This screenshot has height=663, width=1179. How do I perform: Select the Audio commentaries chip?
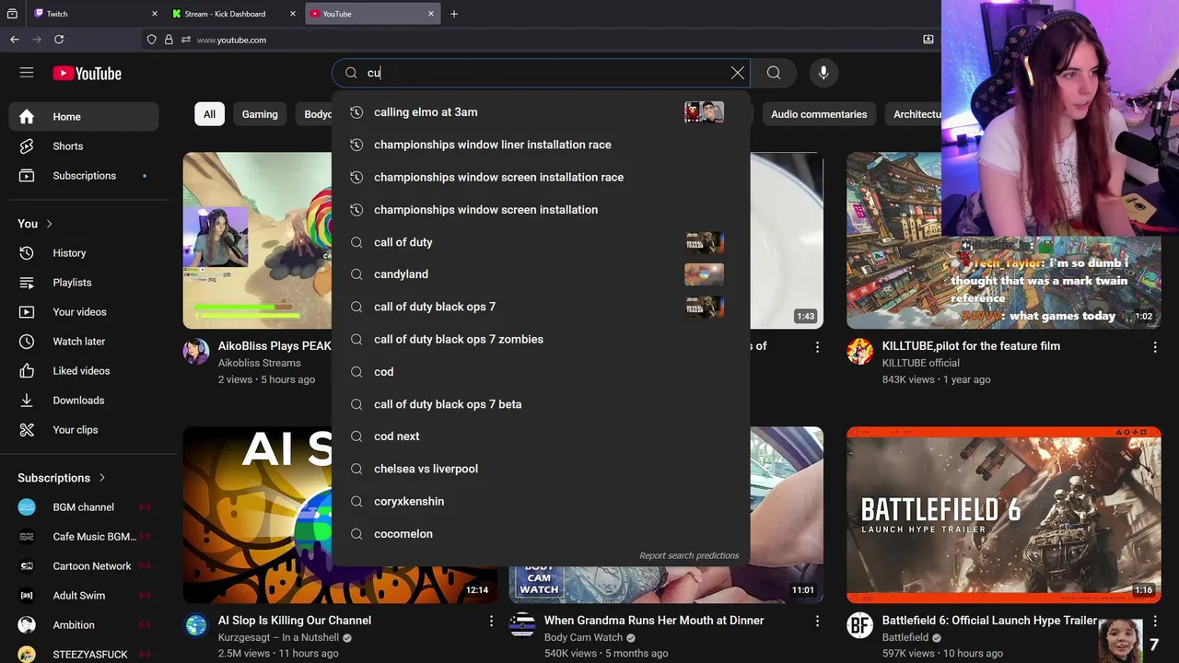pos(819,114)
